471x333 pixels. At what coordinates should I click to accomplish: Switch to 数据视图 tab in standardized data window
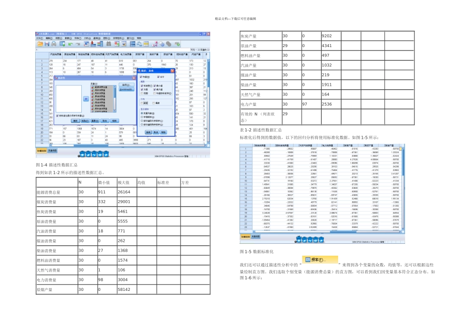pyautogui.click(x=245, y=236)
